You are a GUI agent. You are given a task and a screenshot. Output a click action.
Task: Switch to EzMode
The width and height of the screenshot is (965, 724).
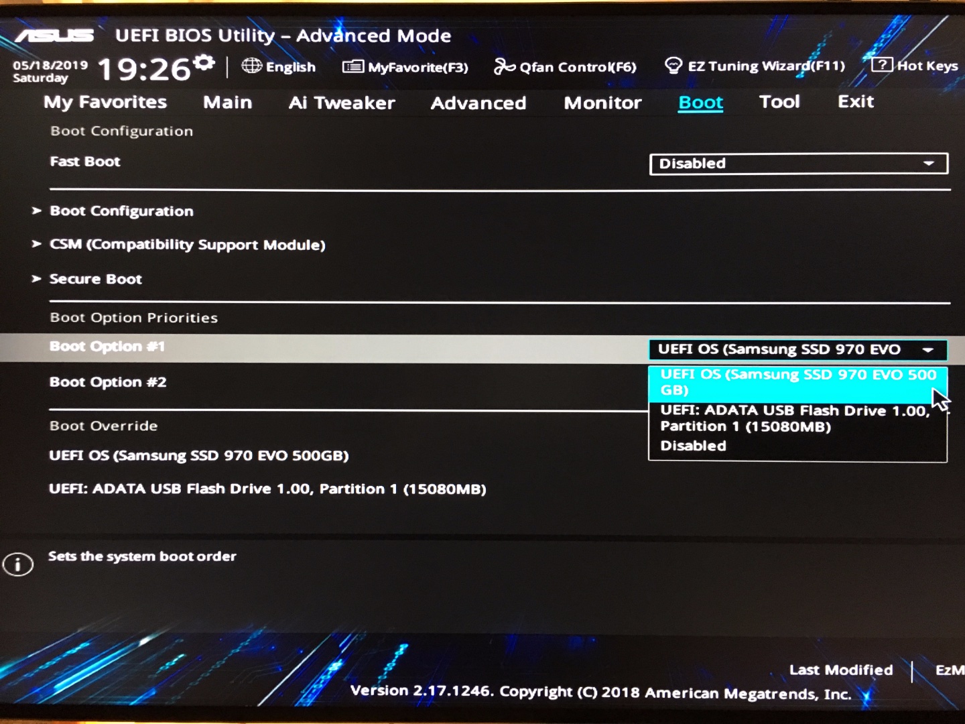coord(950,670)
